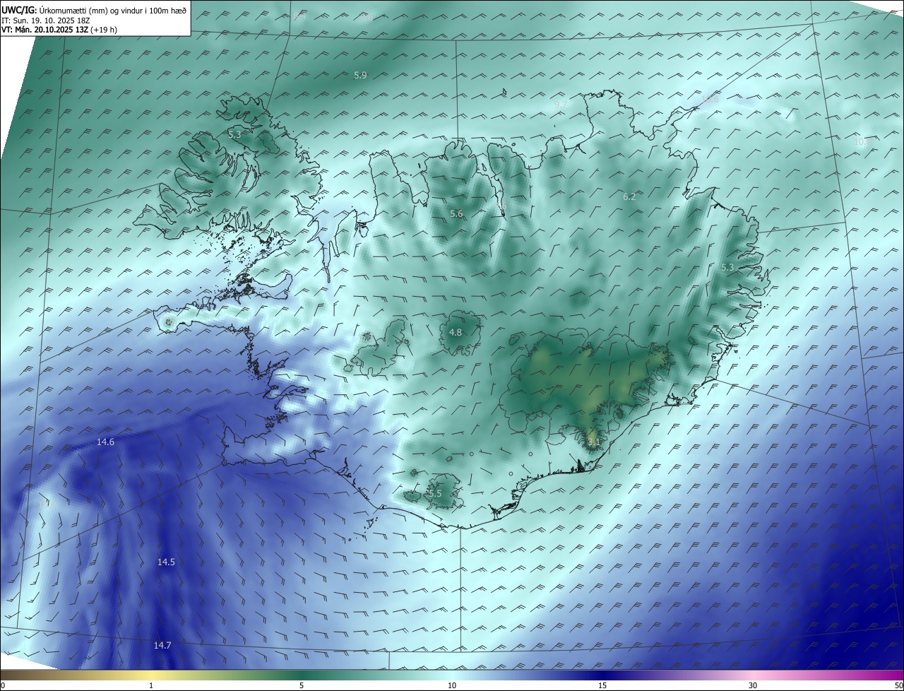Click the 14.5 value label on the map
904x691 pixels.
click(x=166, y=562)
